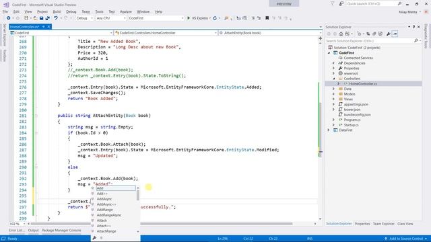Collapse the Controllers folder node

coord(334,79)
